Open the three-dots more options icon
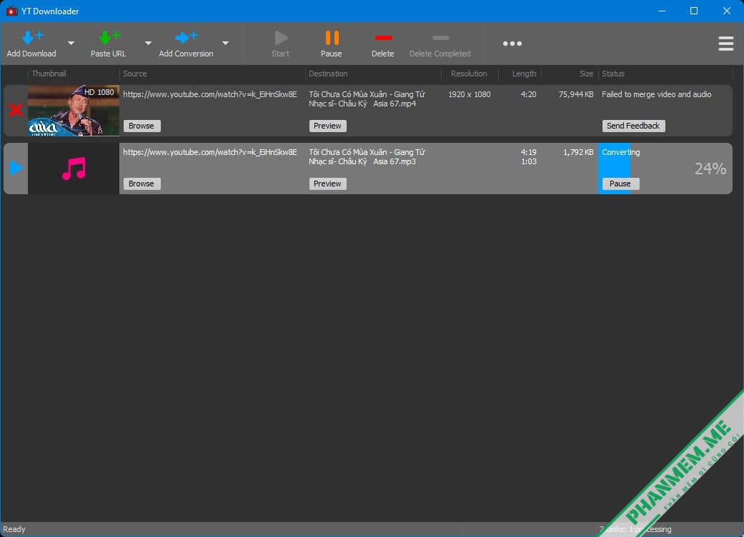 click(x=512, y=44)
